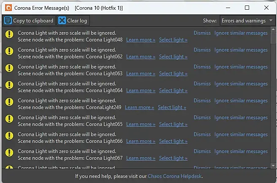Click warning icon beside CoronaLight249 message
The height and width of the screenshot is (183, 277).
coord(9,104)
